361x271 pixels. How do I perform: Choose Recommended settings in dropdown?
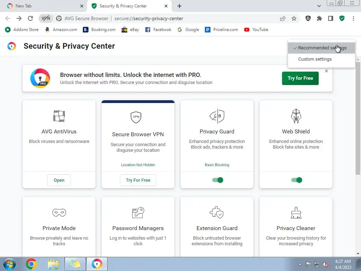[x=322, y=48]
